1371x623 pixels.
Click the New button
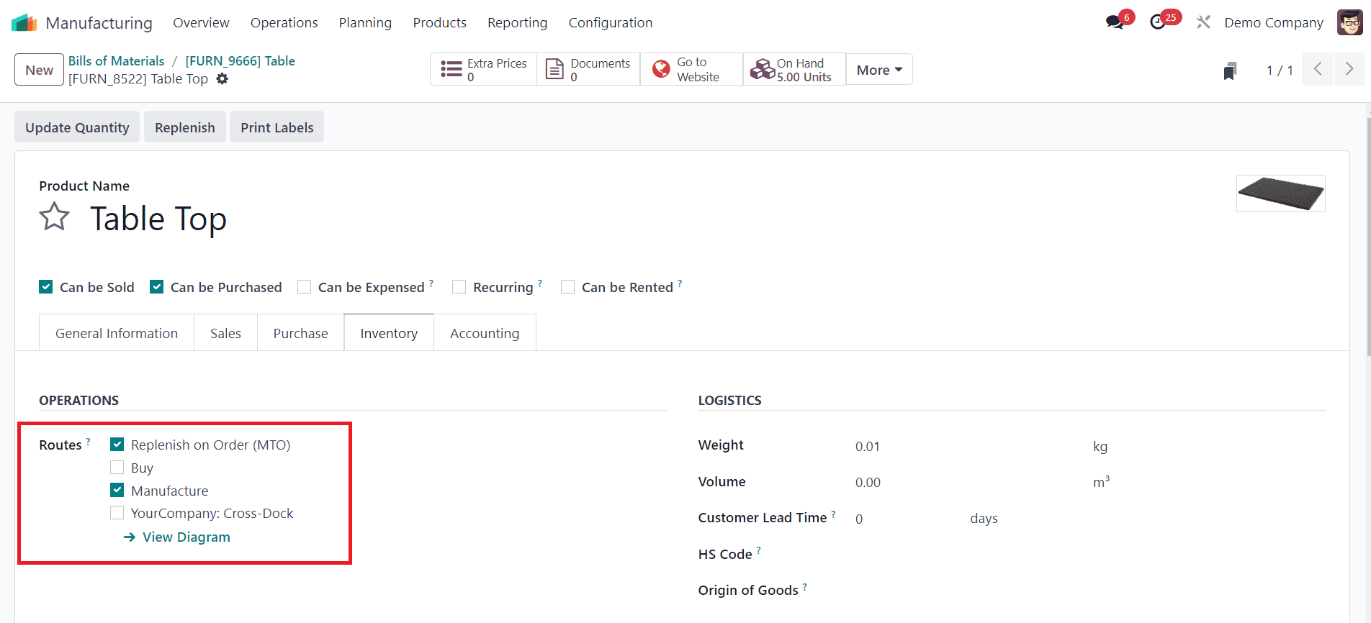tap(40, 70)
